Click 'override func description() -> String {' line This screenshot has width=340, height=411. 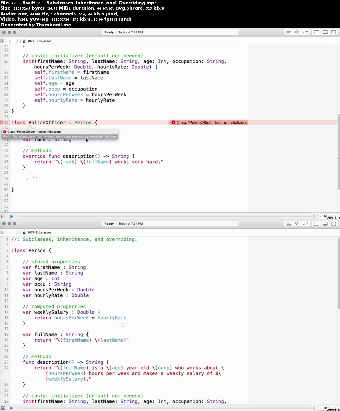[x=79, y=156]
